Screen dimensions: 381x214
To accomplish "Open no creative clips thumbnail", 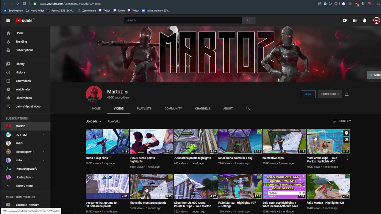I will click(x=284, y=141).
